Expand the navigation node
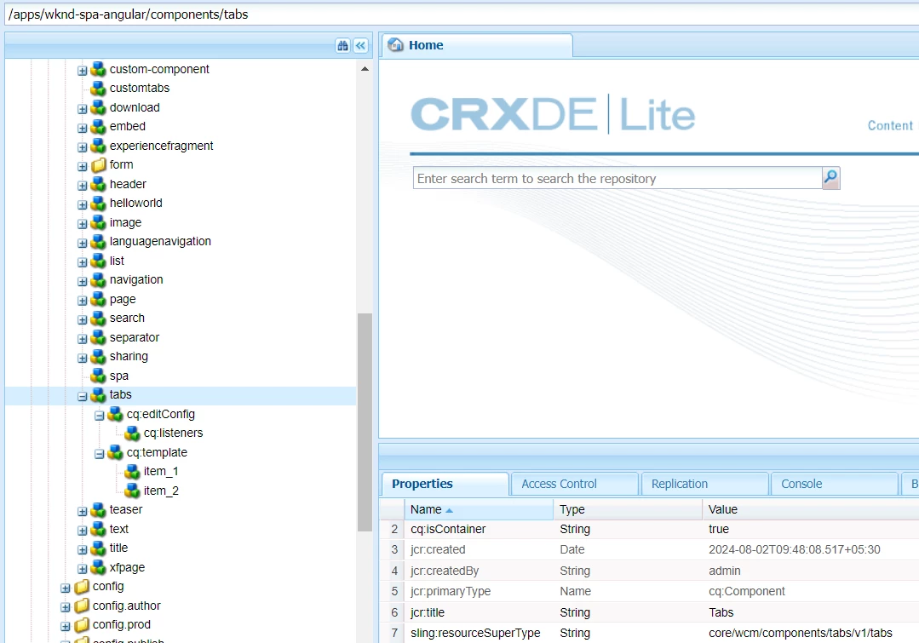 pyautogui.click(x=83, y=282)
